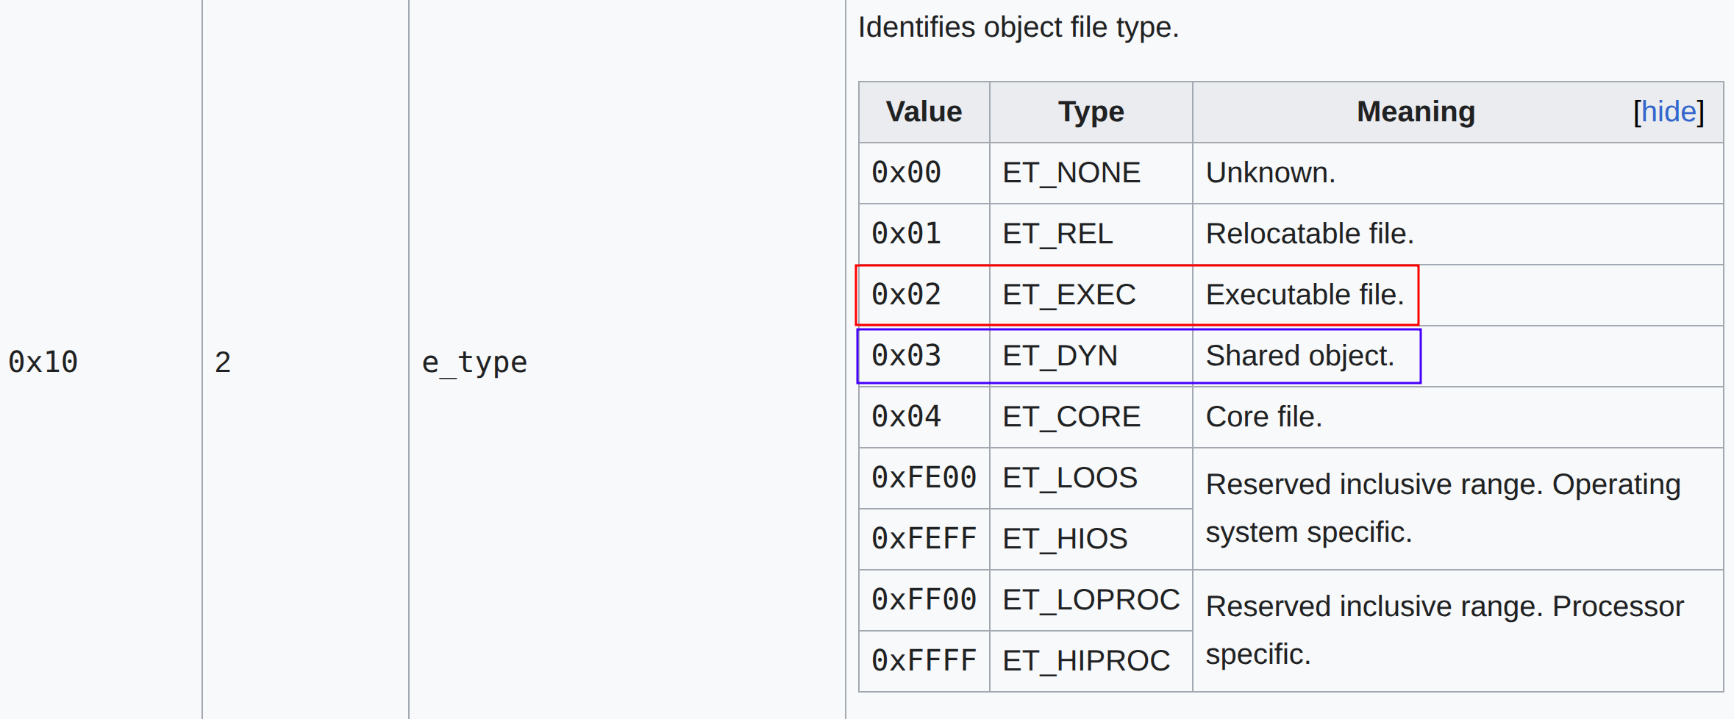This screenshot has width=1734, height=719.
Task: Select the 'Shared object.' meaning text
Action: [x=1299, y=356]
